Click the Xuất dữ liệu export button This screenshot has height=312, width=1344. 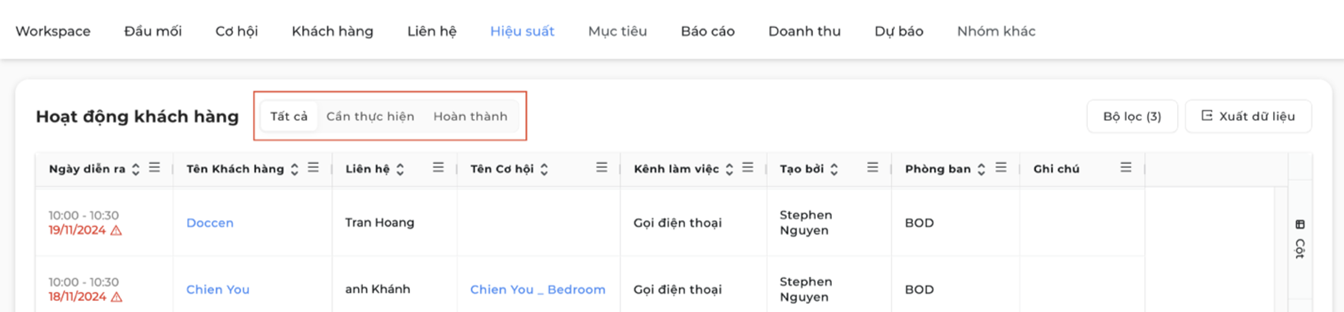point(1248,116)
